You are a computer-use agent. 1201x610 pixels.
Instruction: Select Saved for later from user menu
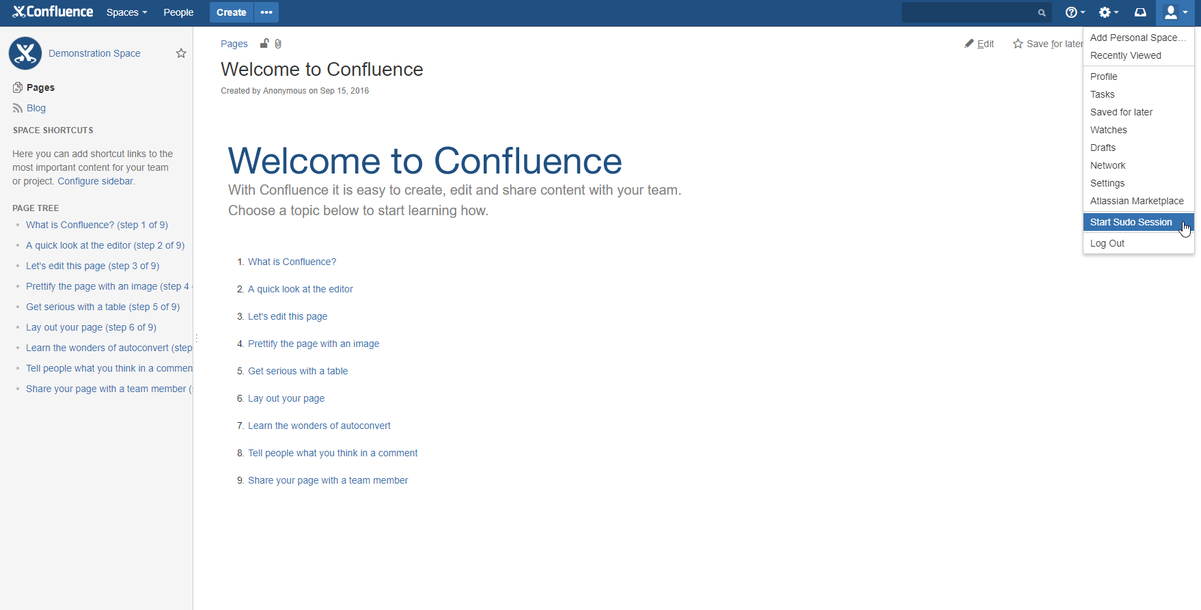pyautogui.click(x=1139, y=112)
